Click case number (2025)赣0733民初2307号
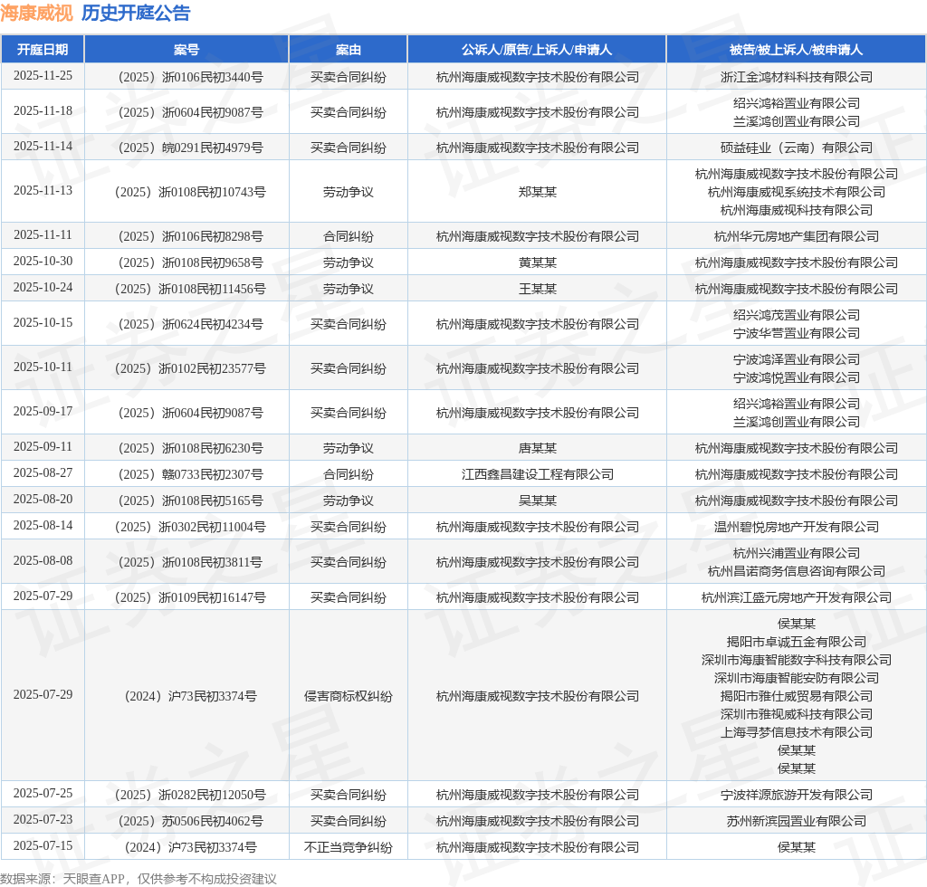Image resolution: width=927 pixels, height=887 pixels. point(190,474)
